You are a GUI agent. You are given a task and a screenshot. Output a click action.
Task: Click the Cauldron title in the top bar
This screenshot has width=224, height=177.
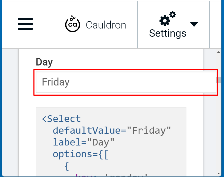click(106, 25)
